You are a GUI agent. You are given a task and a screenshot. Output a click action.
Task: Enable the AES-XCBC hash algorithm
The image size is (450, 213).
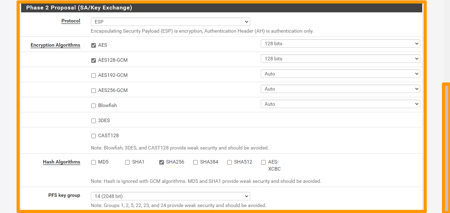pyautogui.click(x=263, y=162)
